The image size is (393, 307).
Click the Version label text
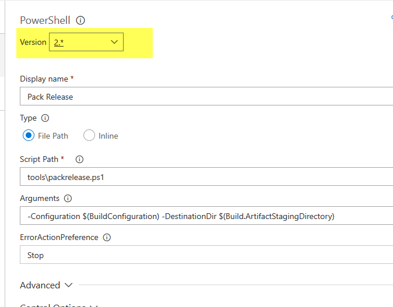[33, 42]
